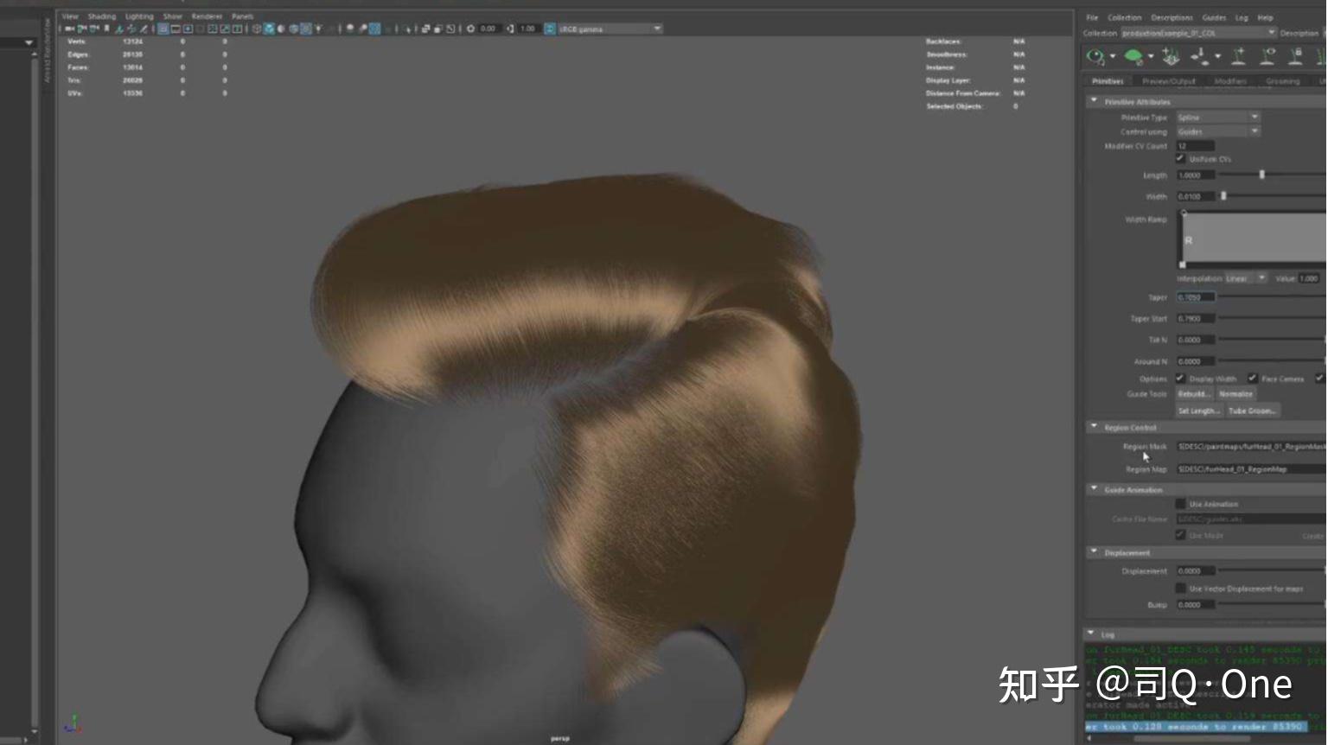Click the Width slider handle
This screenshot has height=745, width=1328.
pyautogui.click(x=1223, y=196)
